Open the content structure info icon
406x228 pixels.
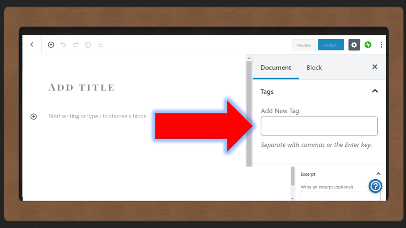[x=88, y=45]
